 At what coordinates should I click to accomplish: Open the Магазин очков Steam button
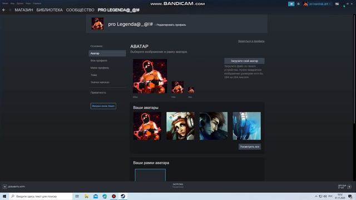[103, 106]
